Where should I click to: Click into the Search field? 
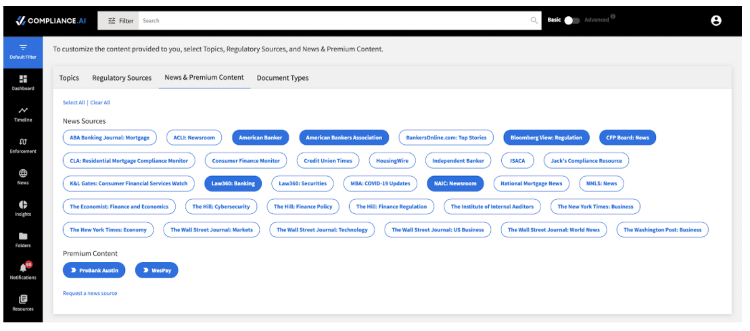tap(335, 20)
